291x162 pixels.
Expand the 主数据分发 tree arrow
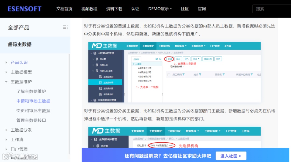coord(6,130)
